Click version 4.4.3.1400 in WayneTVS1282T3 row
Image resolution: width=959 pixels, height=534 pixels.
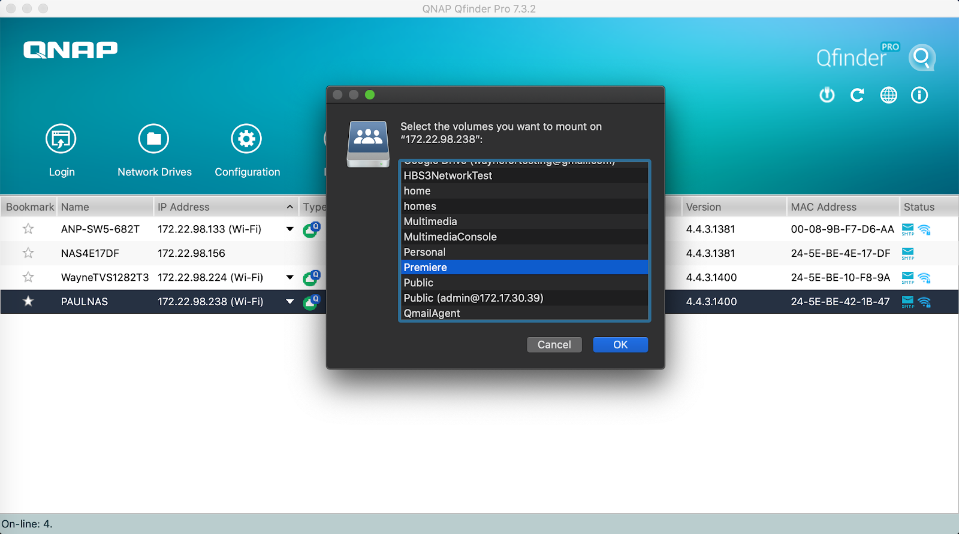click(711, 277)
